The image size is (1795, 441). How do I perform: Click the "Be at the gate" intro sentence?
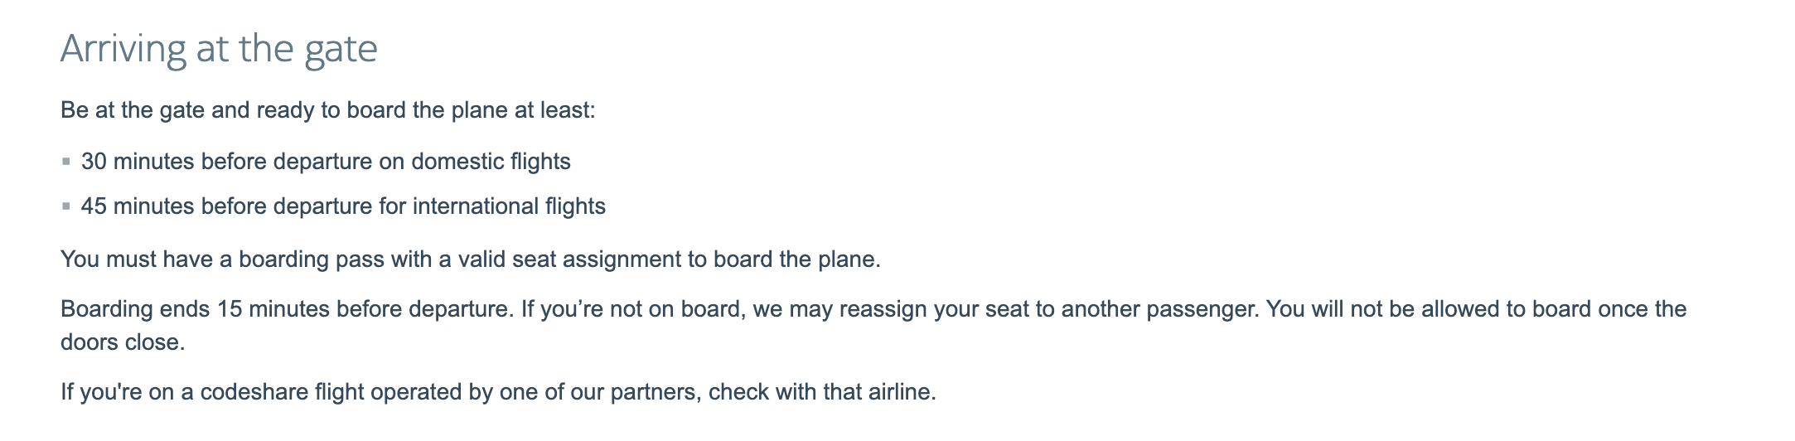tap(327, 110)
